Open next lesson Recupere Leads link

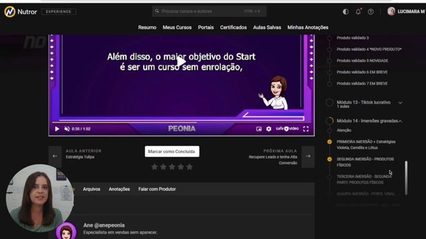273,160
